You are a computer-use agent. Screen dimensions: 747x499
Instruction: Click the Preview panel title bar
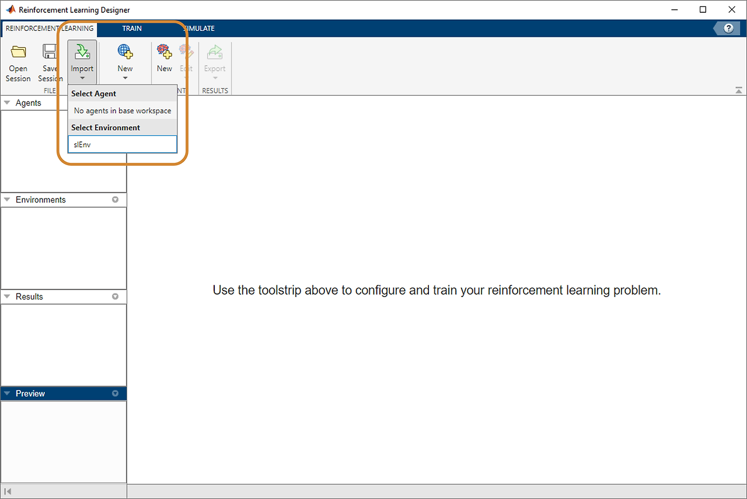click(x=64, y=393)
